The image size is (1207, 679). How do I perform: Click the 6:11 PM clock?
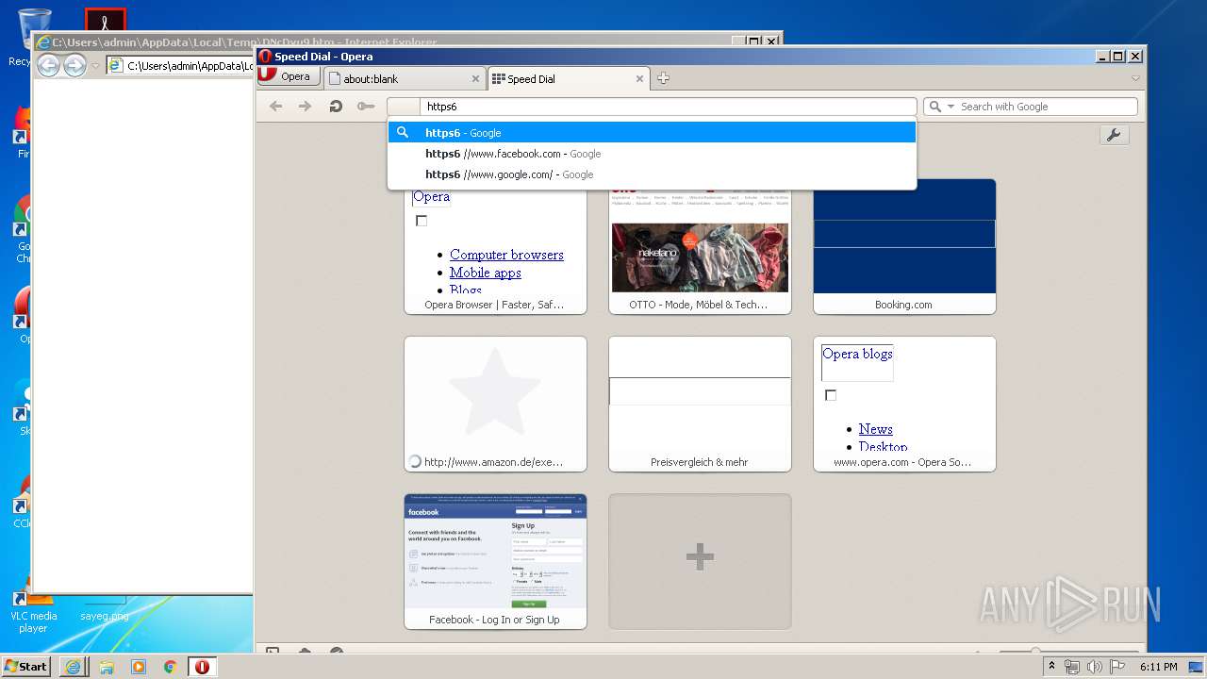click(1158, 667)
